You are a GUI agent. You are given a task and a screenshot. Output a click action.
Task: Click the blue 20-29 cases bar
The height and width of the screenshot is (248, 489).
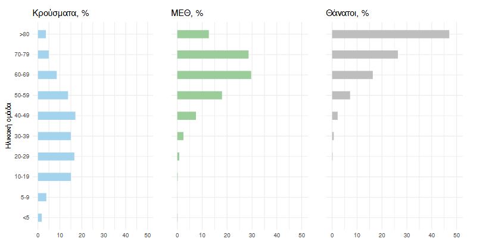[56, 157]
